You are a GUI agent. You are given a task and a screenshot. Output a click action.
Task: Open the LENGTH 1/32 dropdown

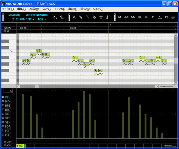click(x=30, y=19)
